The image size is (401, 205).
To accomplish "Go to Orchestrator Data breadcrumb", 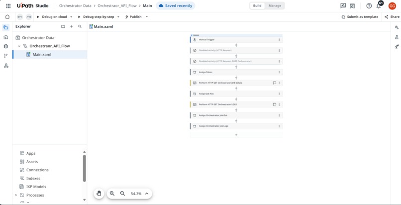I will click(x=75, y=5).
